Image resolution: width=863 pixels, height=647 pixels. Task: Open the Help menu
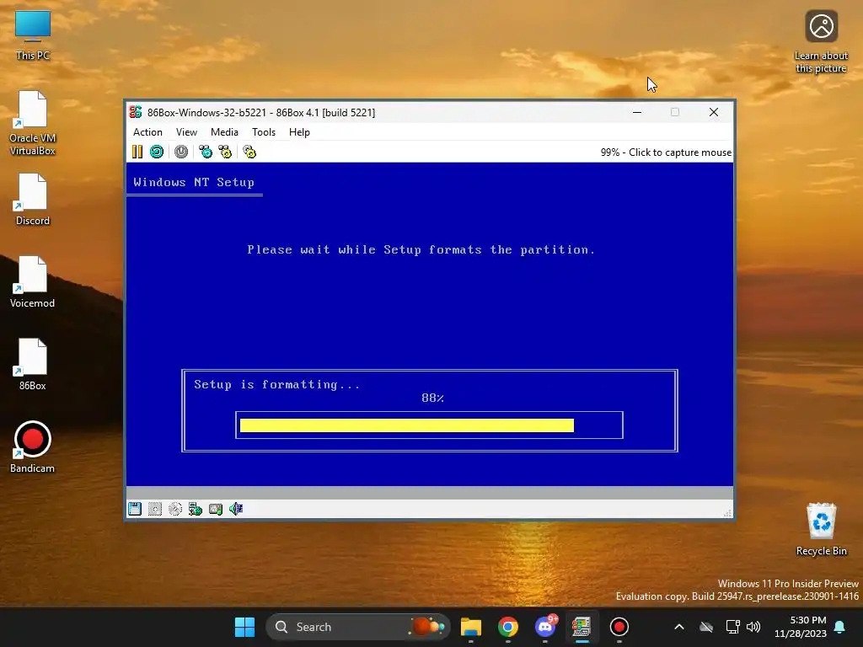point(299,132)
